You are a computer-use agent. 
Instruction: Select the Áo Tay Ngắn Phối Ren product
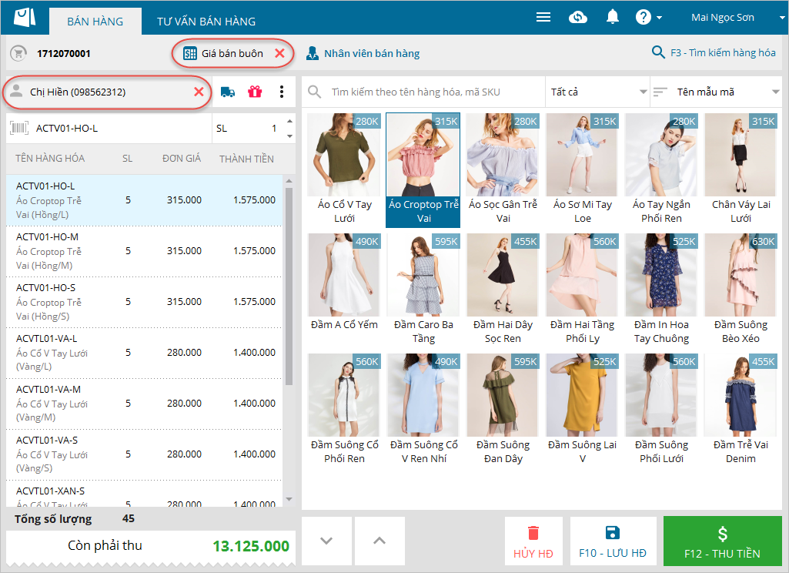(x=661, y=170)
